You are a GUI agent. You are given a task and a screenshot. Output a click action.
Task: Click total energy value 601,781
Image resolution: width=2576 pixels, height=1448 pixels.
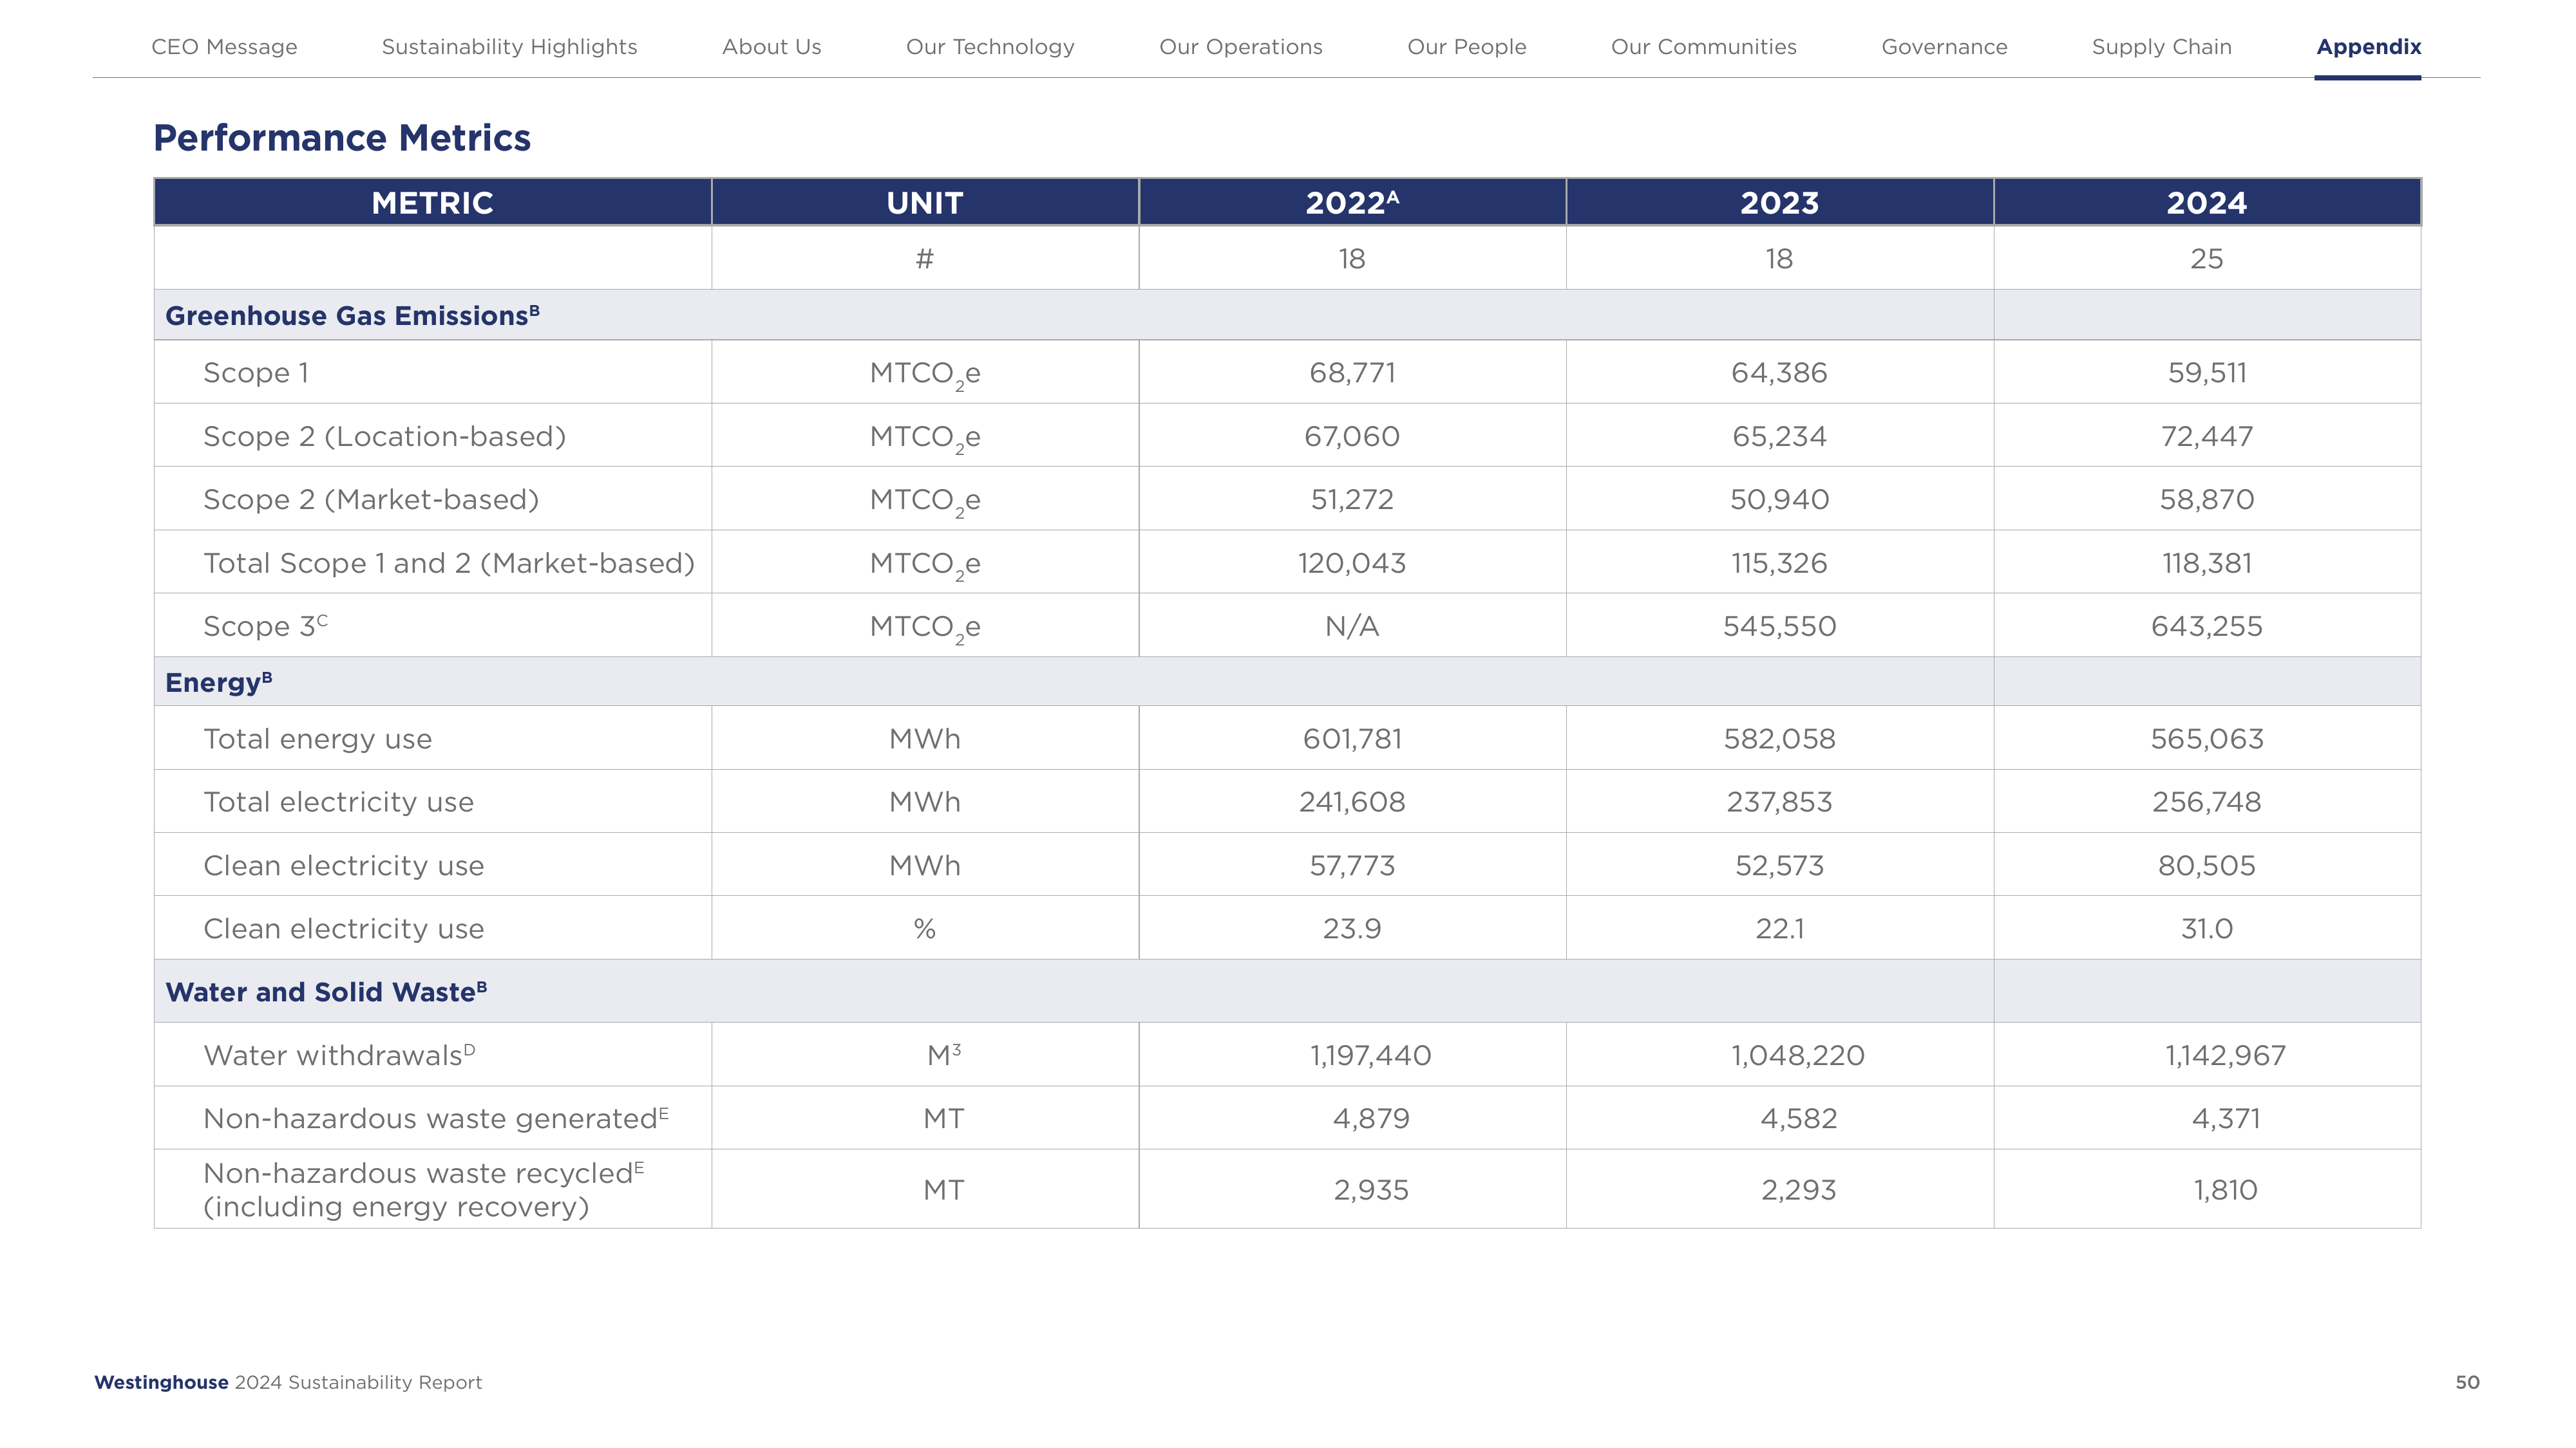[1352, 739]
